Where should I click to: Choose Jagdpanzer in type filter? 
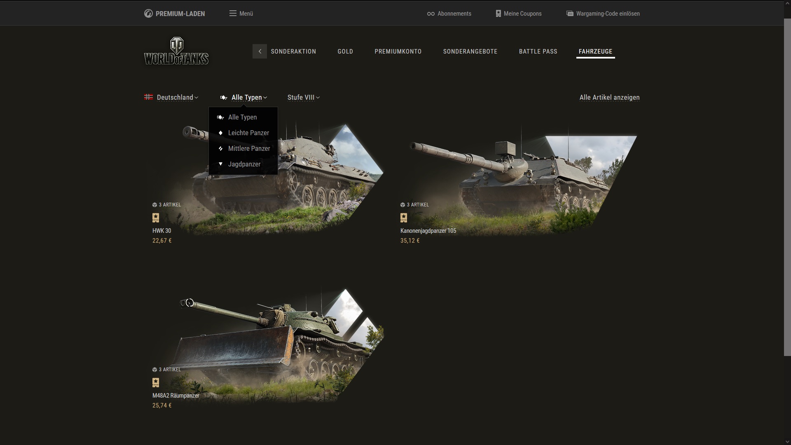244,164
